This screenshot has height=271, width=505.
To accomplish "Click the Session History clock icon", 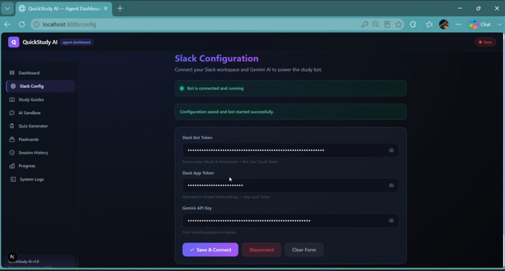I will click(12, 153).
